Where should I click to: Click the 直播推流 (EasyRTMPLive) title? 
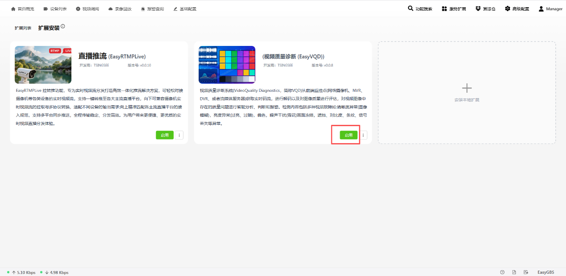click(112, 56)
